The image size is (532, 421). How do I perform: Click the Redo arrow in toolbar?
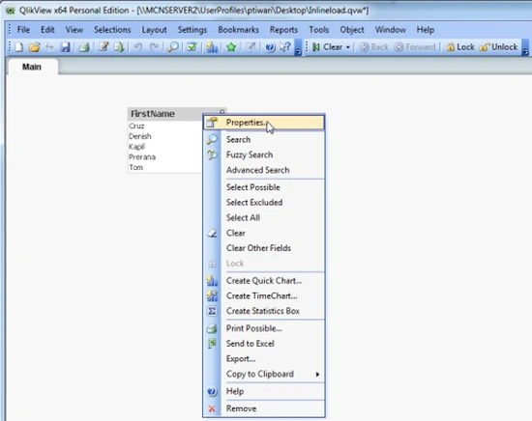coord(154,47)
